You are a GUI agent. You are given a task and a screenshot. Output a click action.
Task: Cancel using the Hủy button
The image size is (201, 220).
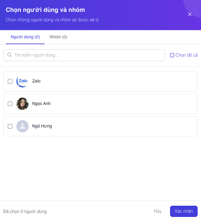[158, 211]
